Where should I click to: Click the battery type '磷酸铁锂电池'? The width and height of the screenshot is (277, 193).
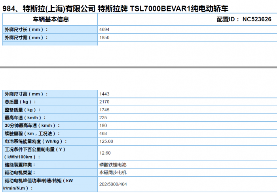[x=113, y=165]
